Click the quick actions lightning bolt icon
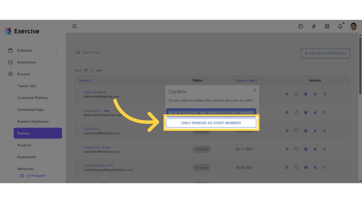Image resolution: width=362 pixels, height=203 pixels. coord(314,26)
